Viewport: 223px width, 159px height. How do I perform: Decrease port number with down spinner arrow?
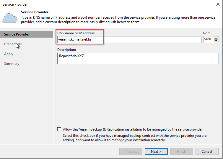216,41
